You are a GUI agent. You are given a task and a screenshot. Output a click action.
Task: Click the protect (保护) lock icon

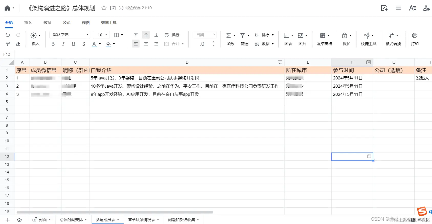click(x=345, y=35)
